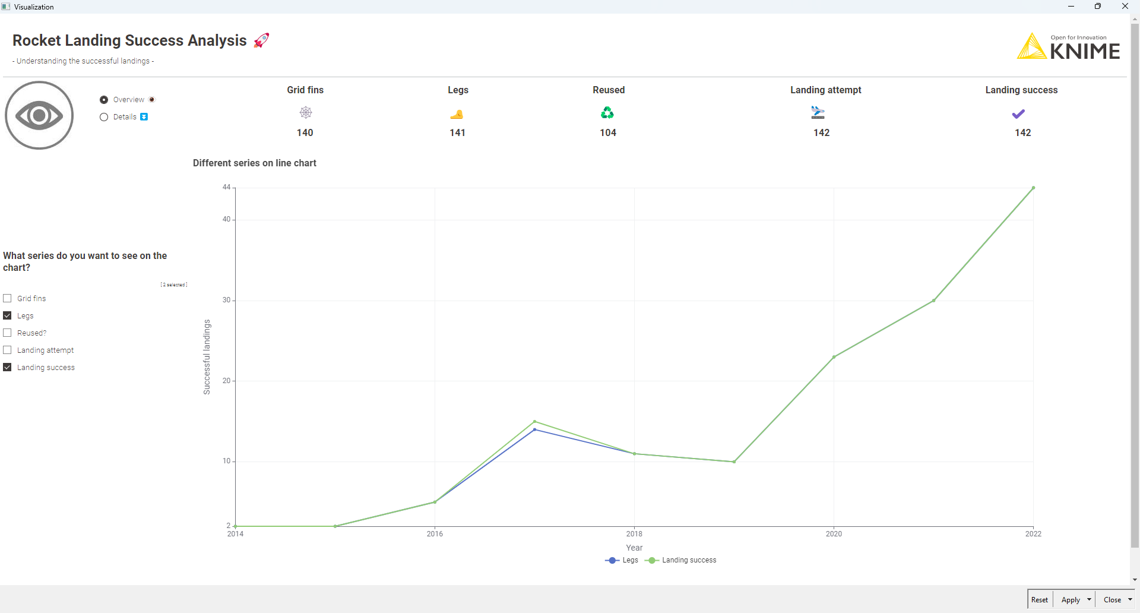Click 'Rocket Landing Success Analysis' heading
Viewport: 1140px width, 613px height.
[x=129, y=40]
